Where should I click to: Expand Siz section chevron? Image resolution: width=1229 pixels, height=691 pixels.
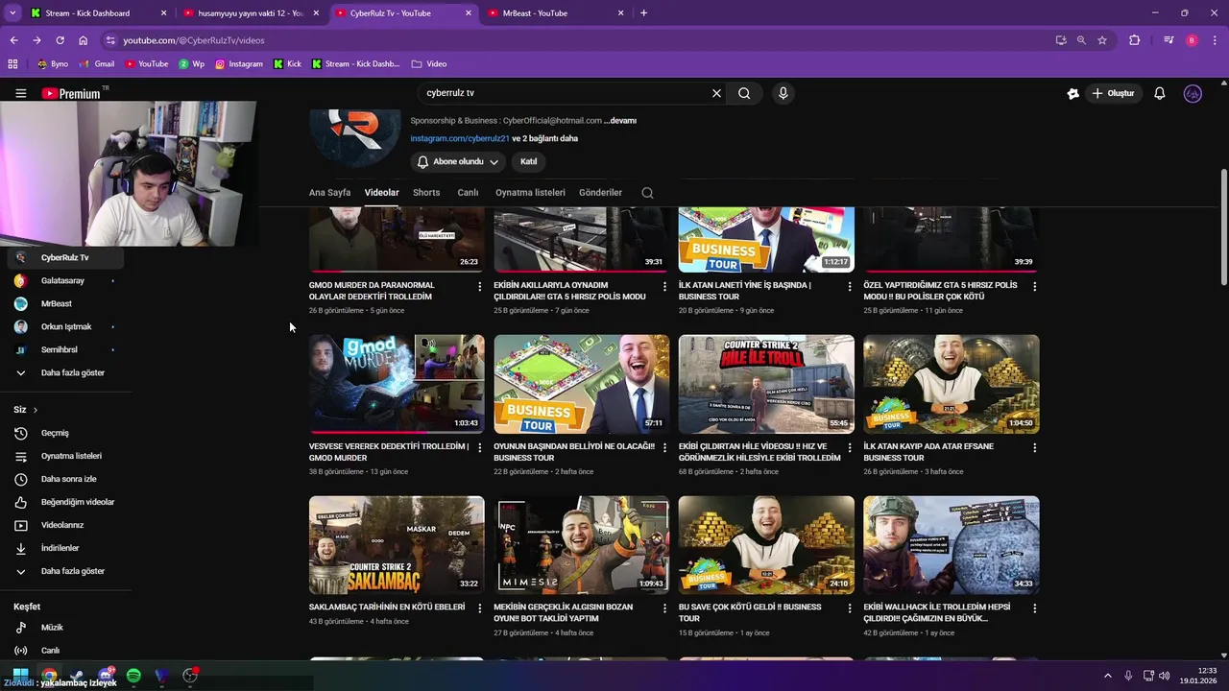(36, 410)
